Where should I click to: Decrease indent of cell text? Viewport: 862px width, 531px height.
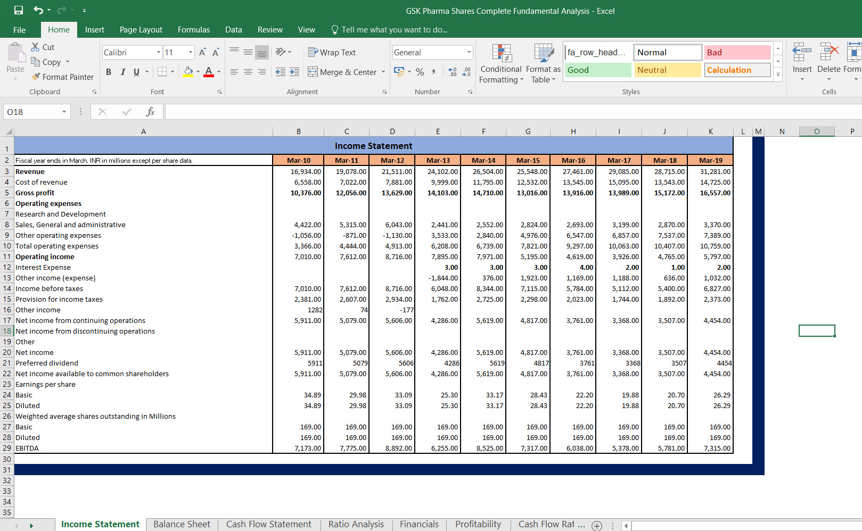tap(281, 72)
